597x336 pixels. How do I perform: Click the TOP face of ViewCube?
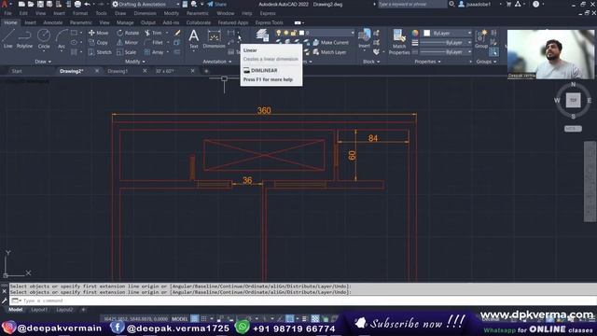pos(573,100)
